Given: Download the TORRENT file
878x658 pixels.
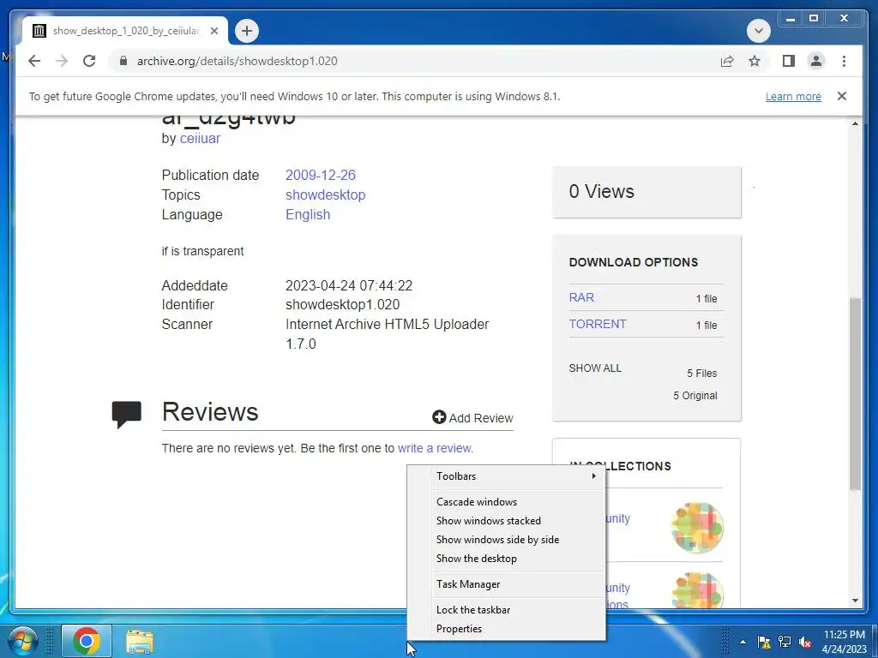Looking at the screenshot, I should pos(598,324).
